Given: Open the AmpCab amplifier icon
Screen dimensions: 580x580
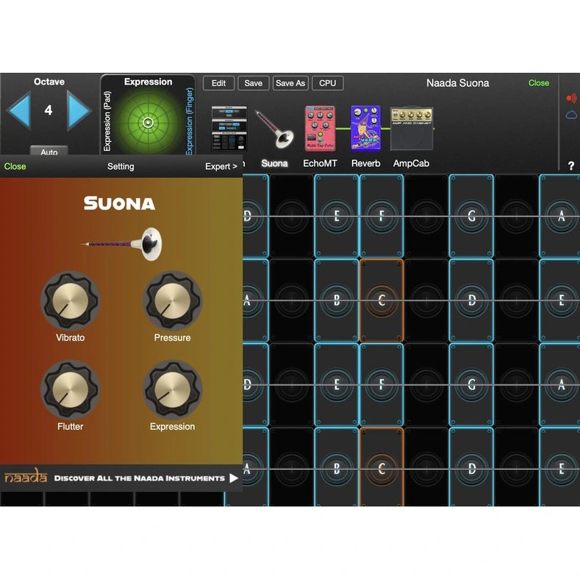Looking at the screenshot, I should (x=412, y=129).
